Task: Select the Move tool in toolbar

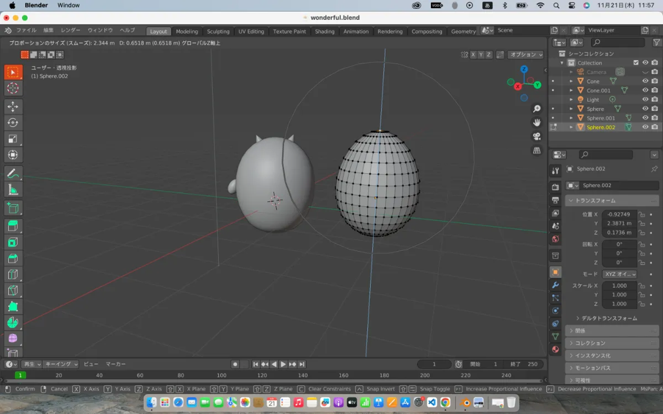Action: [13, 107]
